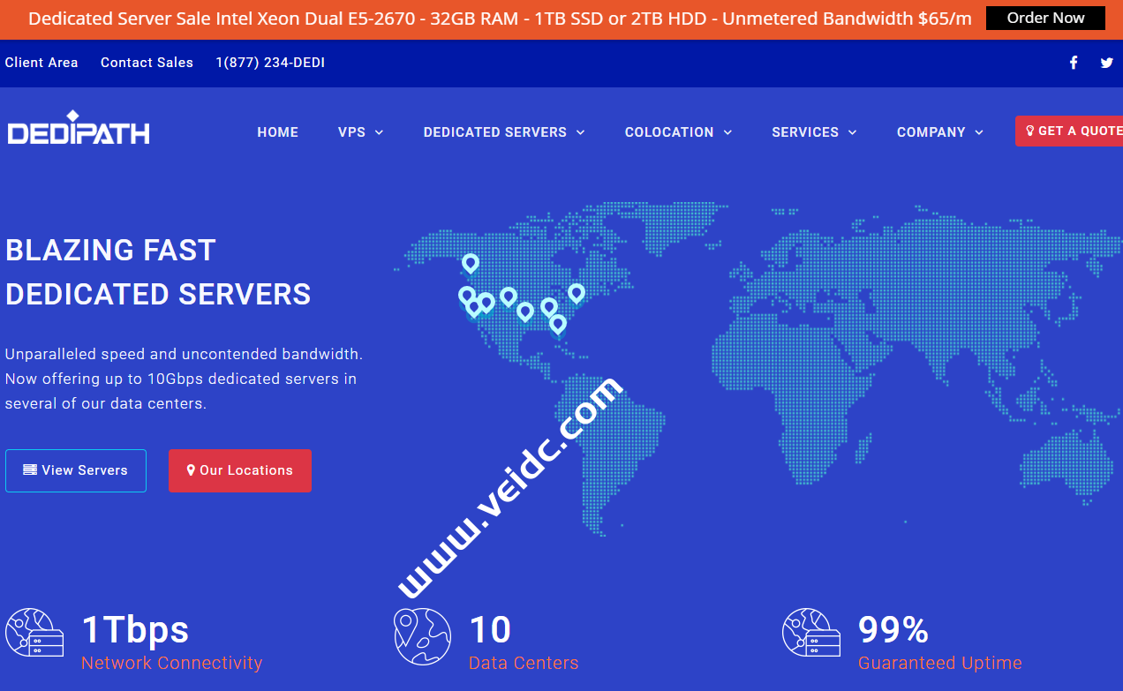Open the Facebook icon link
Screen dimensions: 1123x691
1074,63
